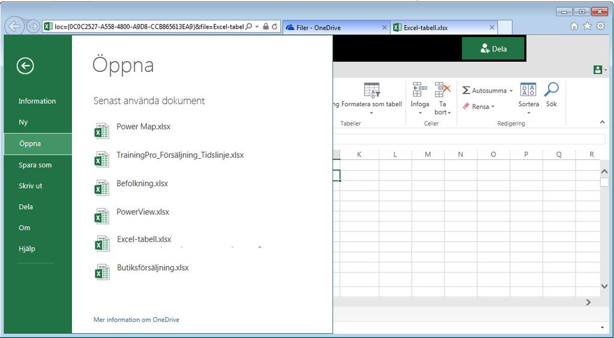Click browser home icon
The height and width of the screenshot is (338, 614).
[574, 26]
